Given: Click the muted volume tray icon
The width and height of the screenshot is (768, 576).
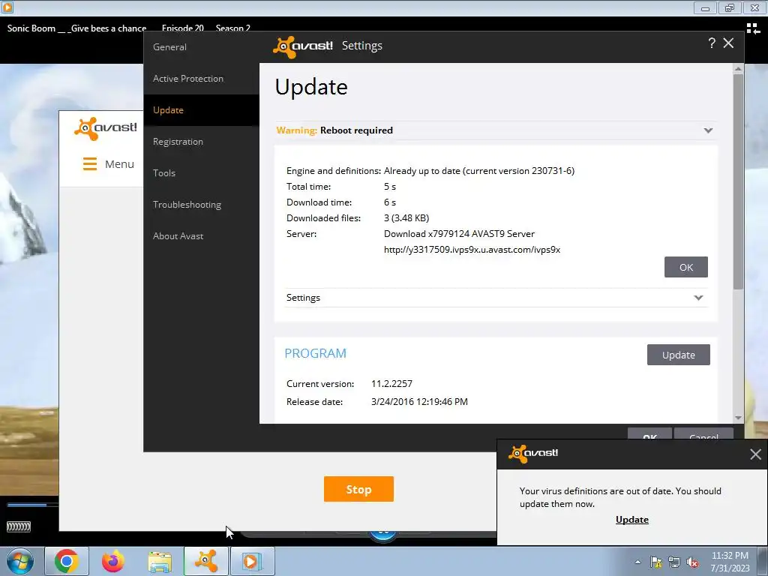Looking at the screenshot, I should 692,562.
